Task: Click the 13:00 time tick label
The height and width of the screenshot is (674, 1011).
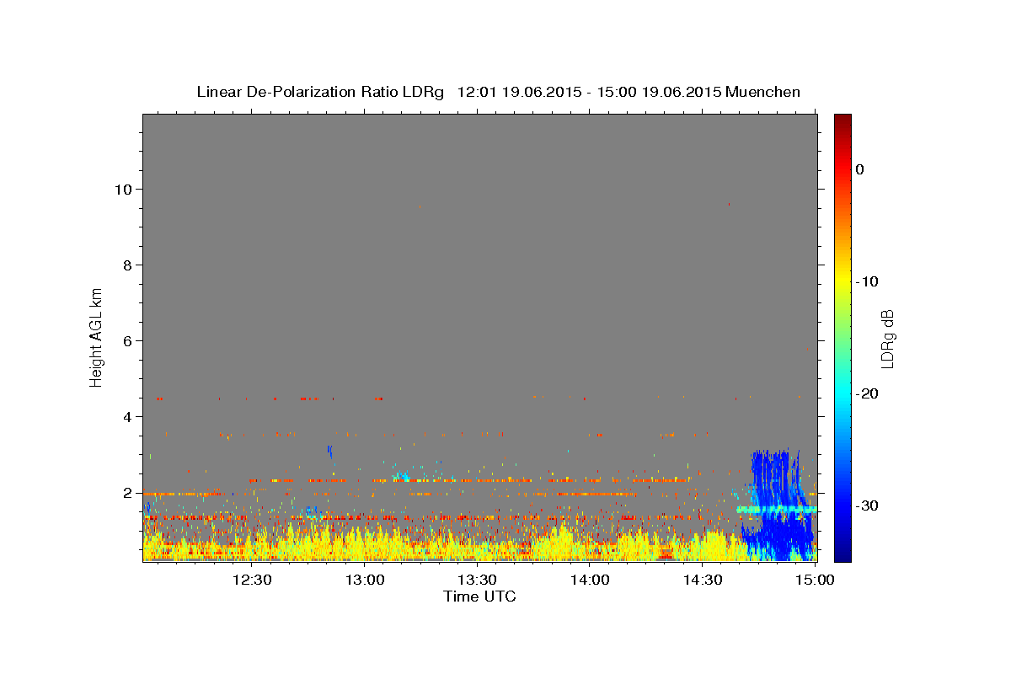Action: pos(366,580)
